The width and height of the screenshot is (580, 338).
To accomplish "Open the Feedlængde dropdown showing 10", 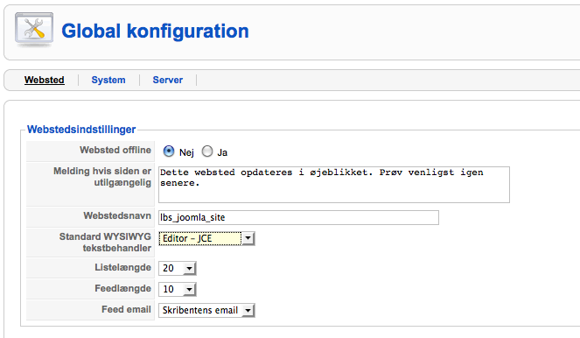I will coord(178,289).
